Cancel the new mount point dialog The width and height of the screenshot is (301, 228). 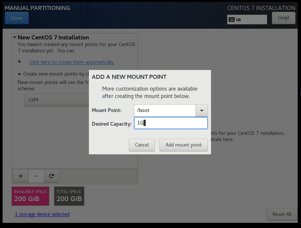click(x=142, y=145)
